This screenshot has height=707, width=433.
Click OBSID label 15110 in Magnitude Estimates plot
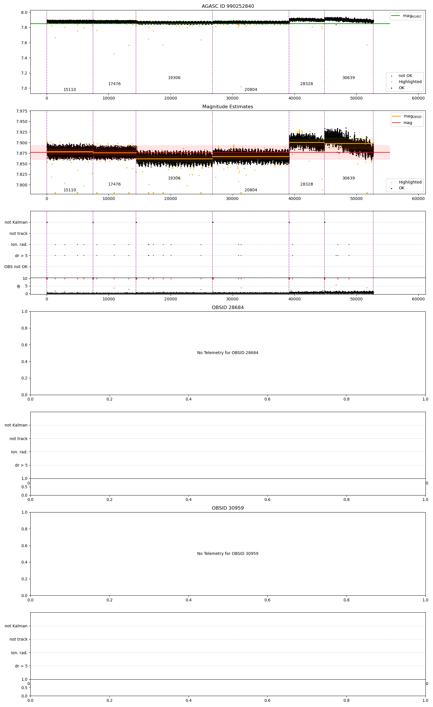tap(70, 190)
